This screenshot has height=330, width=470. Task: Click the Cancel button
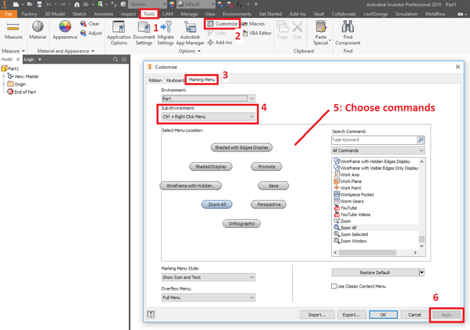(x=414, y=315)
